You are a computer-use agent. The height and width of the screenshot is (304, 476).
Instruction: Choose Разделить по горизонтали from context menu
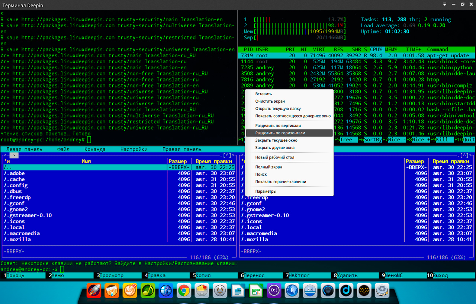[x=280, y=133]
